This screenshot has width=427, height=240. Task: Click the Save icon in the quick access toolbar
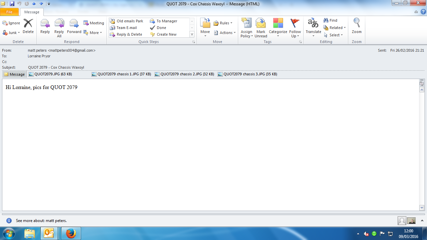click(12, 4)
